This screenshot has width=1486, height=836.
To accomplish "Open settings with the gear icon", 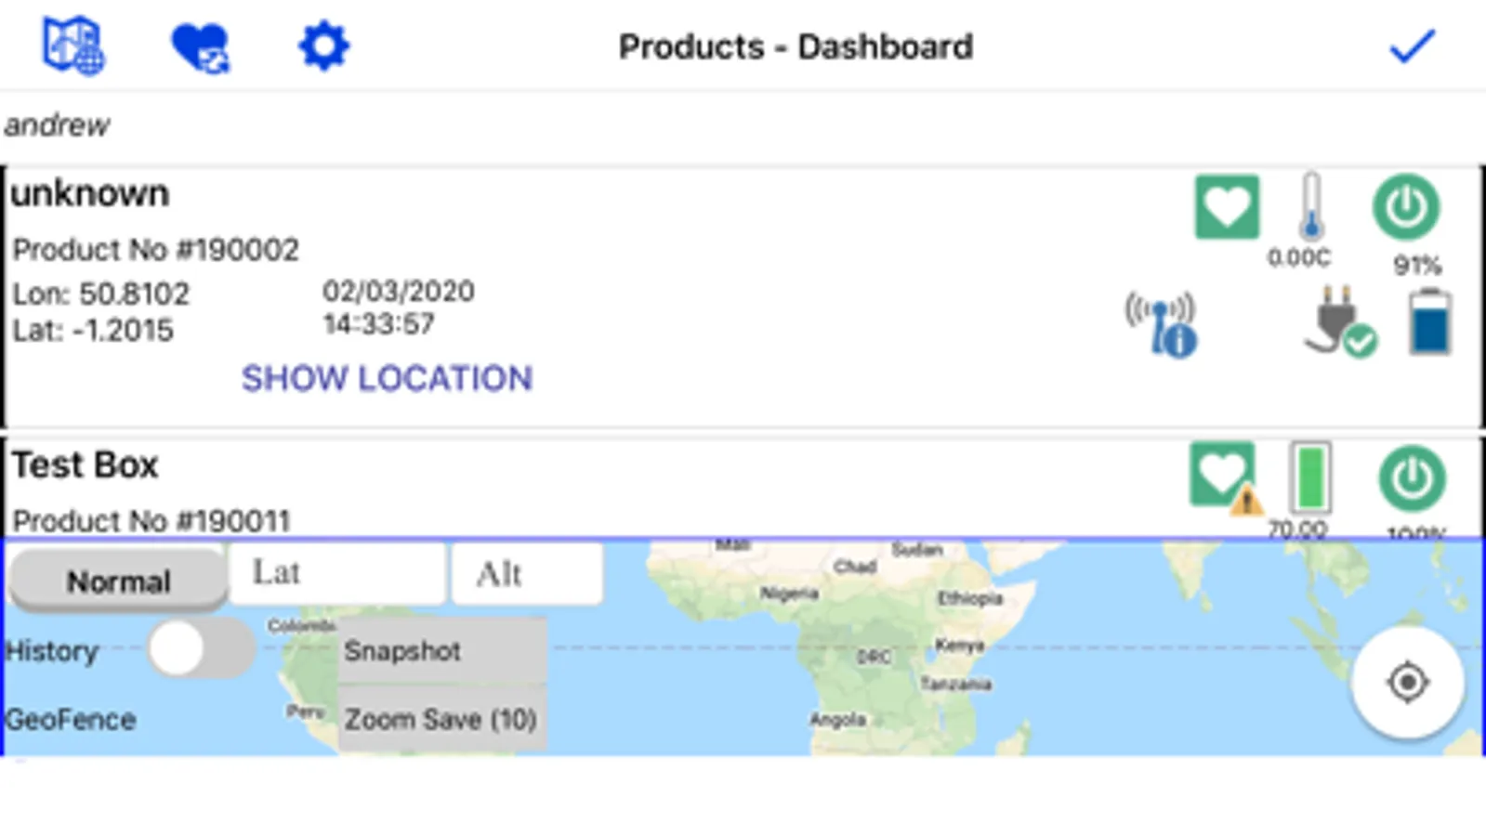I will [323, 46].
